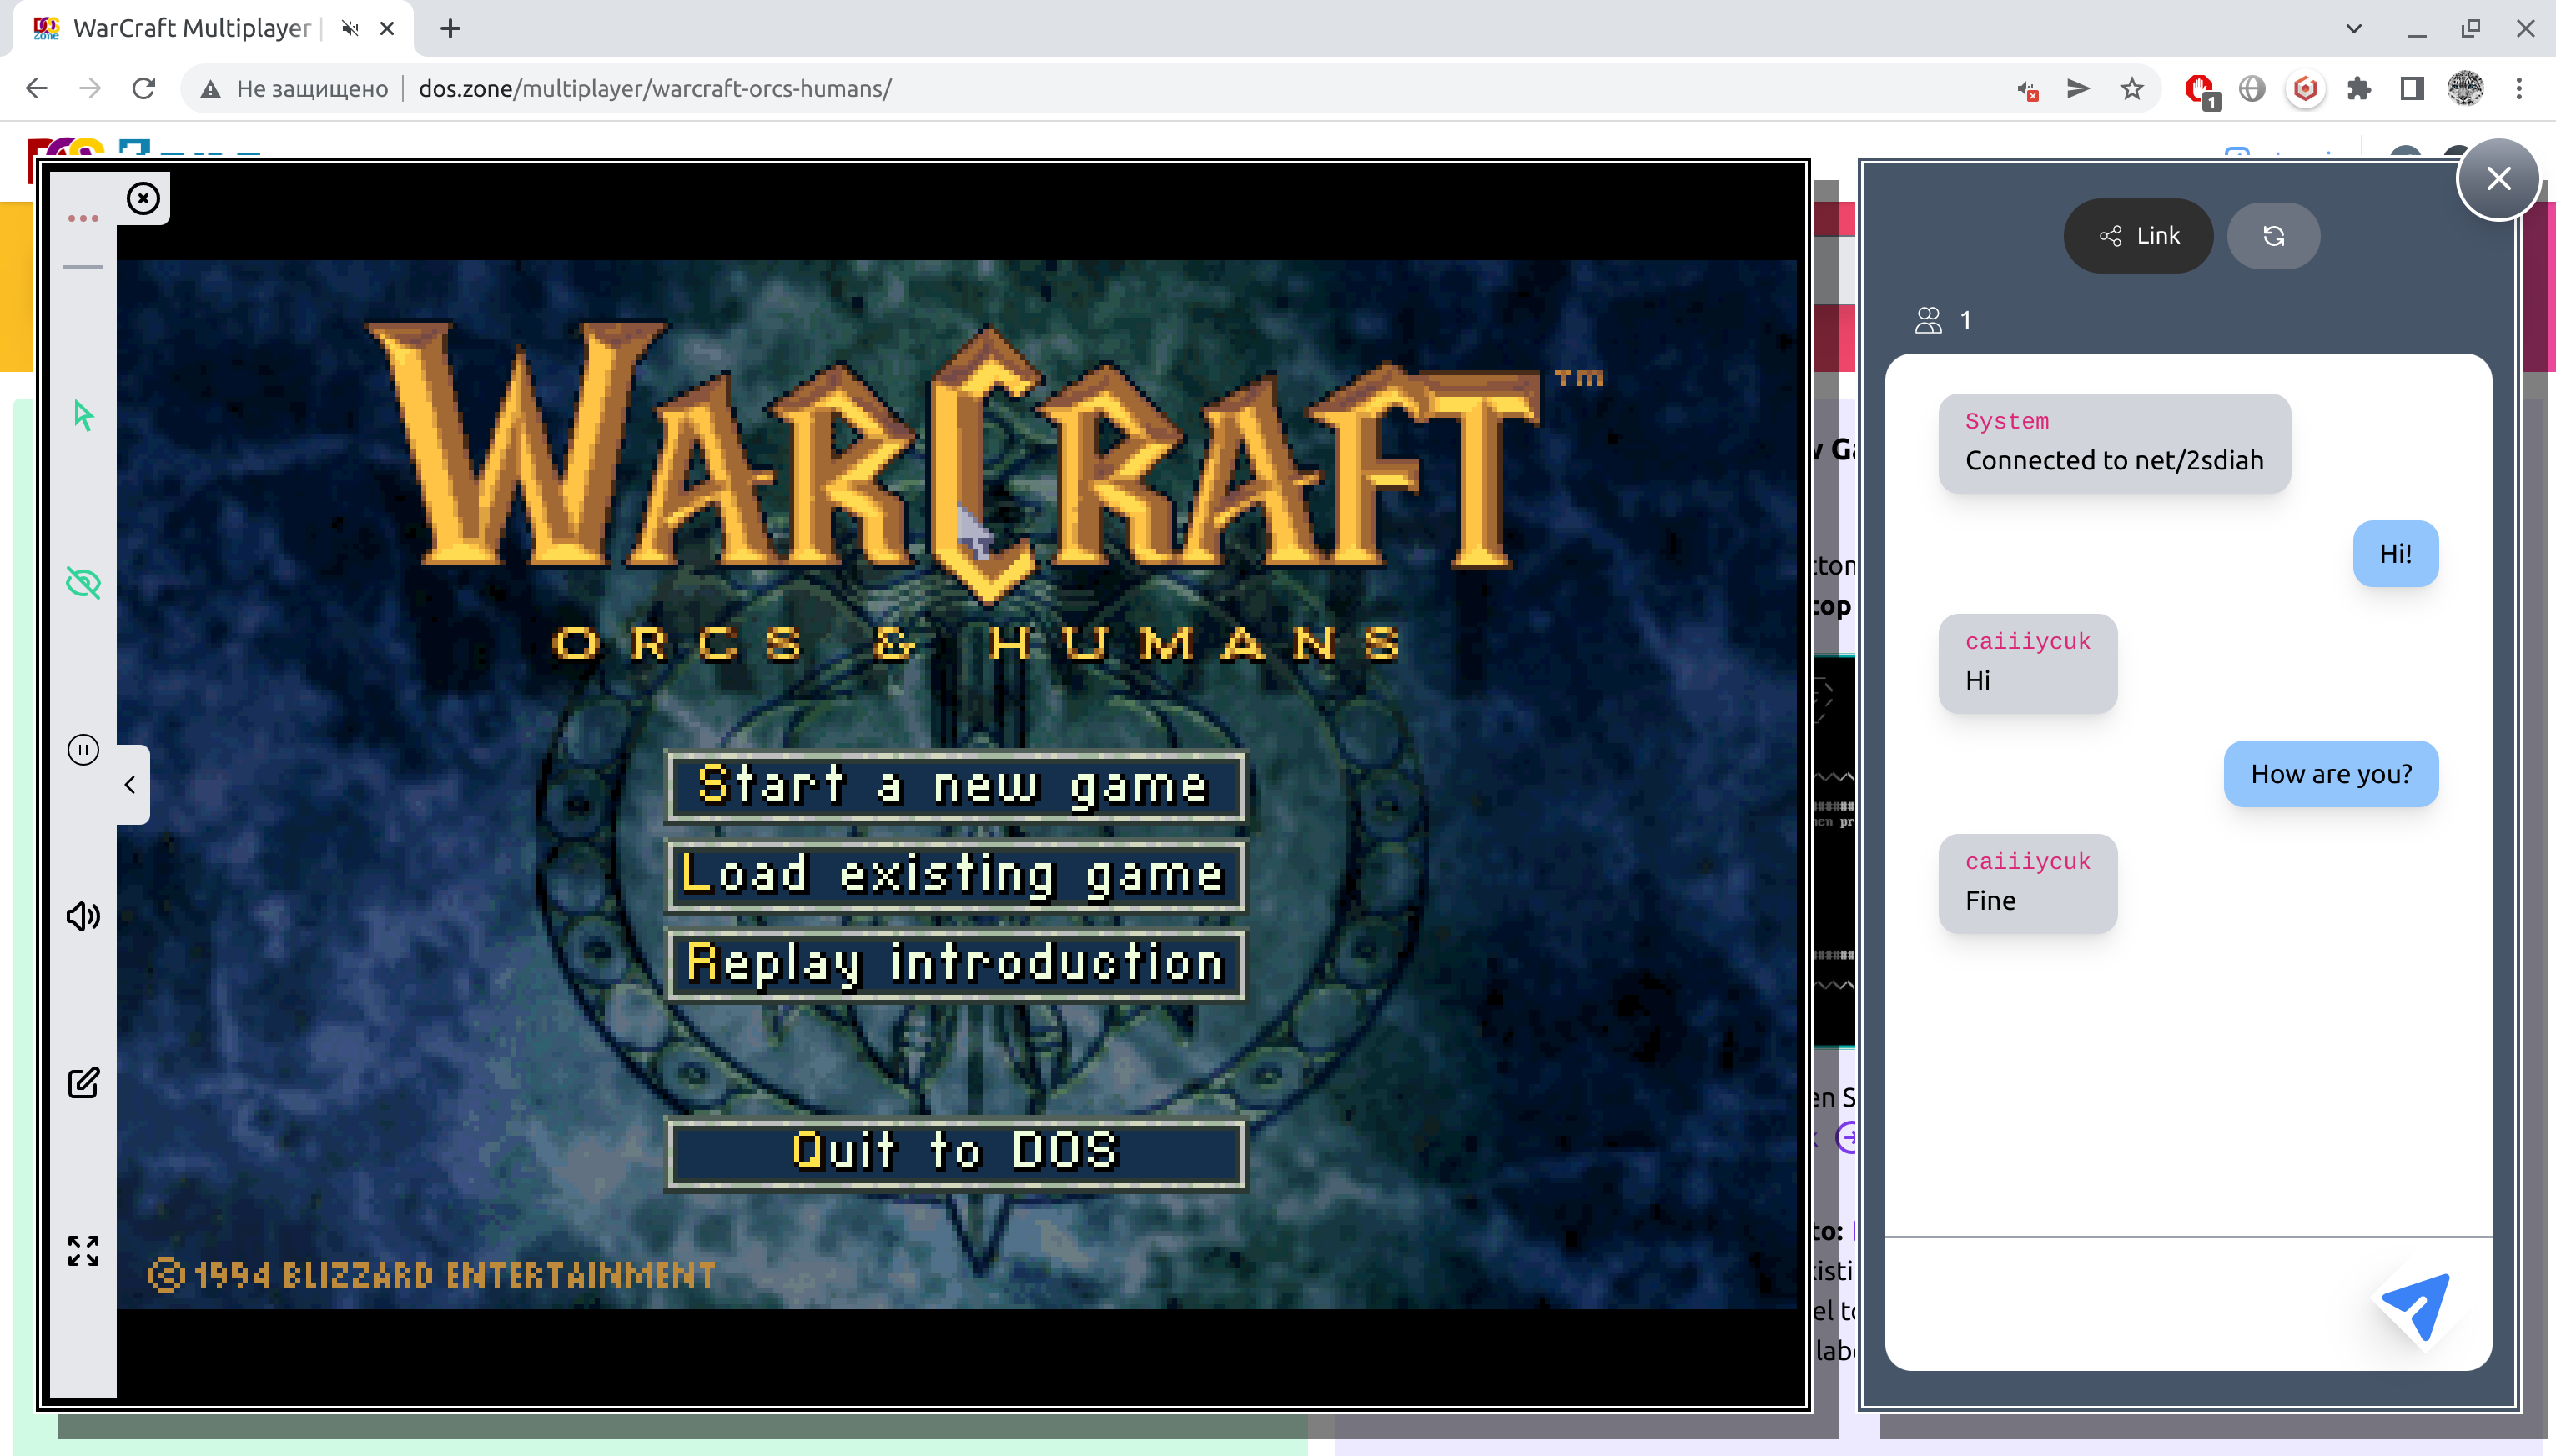Screen dimensions: 2556x1456
Task: Click the 'Fine' message from caiiiycuk
Action: [2027, 884]
